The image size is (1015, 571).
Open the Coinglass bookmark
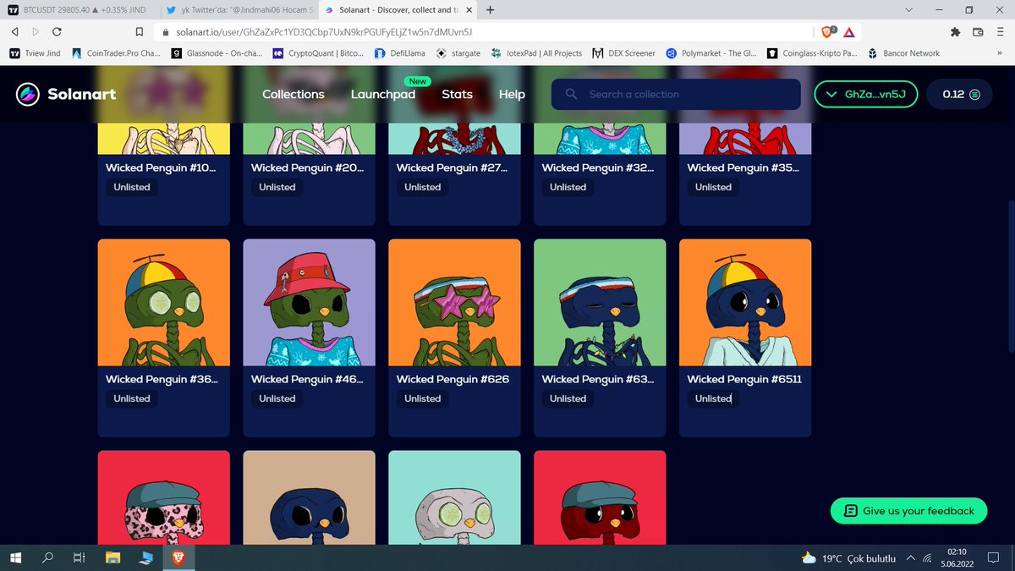[x=813, y=52]
